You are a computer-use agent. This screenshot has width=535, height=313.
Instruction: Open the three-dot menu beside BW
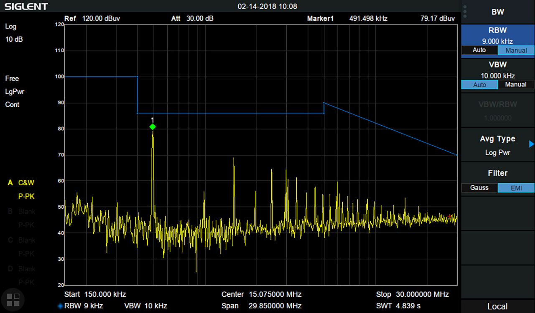point(465,12)
